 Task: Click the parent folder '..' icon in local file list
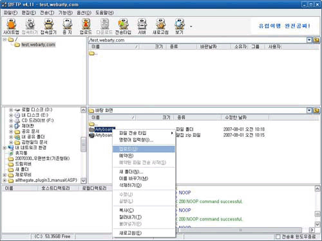click(x=92, y=124)
